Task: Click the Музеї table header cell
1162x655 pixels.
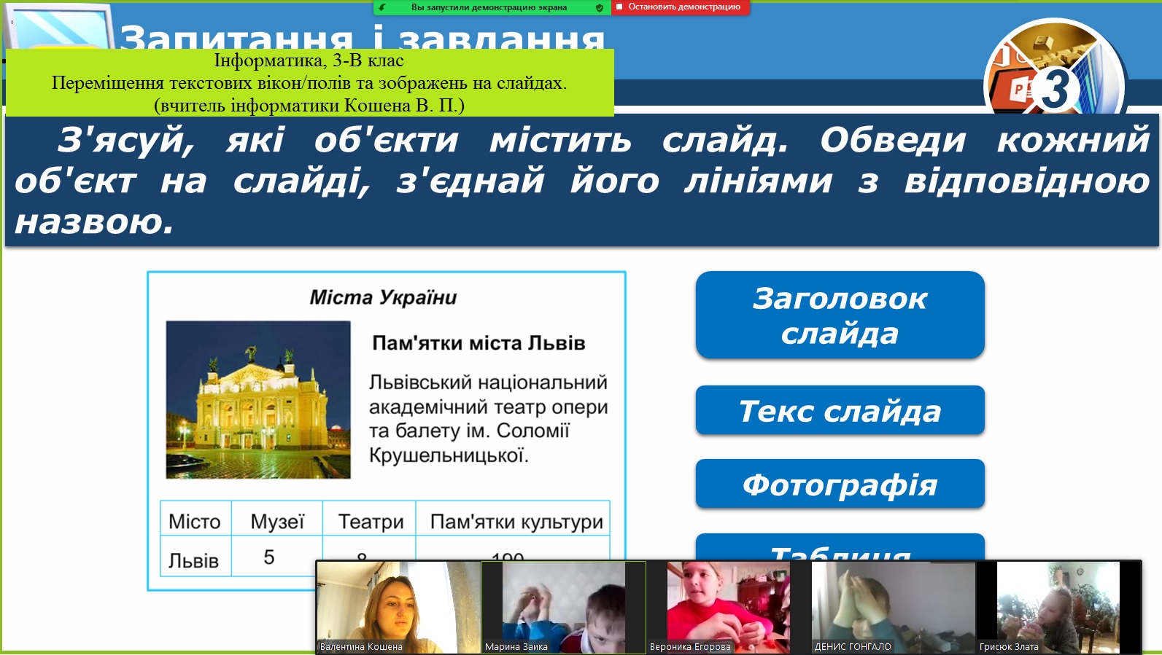Action: pyautogui.click(x=277, y=522)
